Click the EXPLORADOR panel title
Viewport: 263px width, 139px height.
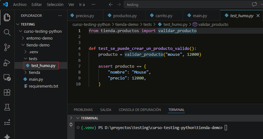(x=31, y=16)
